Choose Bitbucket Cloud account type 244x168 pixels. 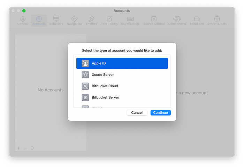point(122,86)
